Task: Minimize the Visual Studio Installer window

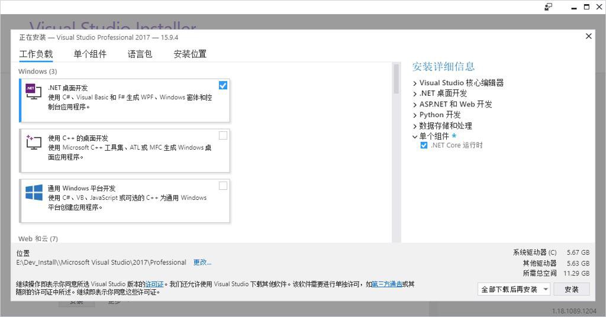Action: [x=574, y=7]
